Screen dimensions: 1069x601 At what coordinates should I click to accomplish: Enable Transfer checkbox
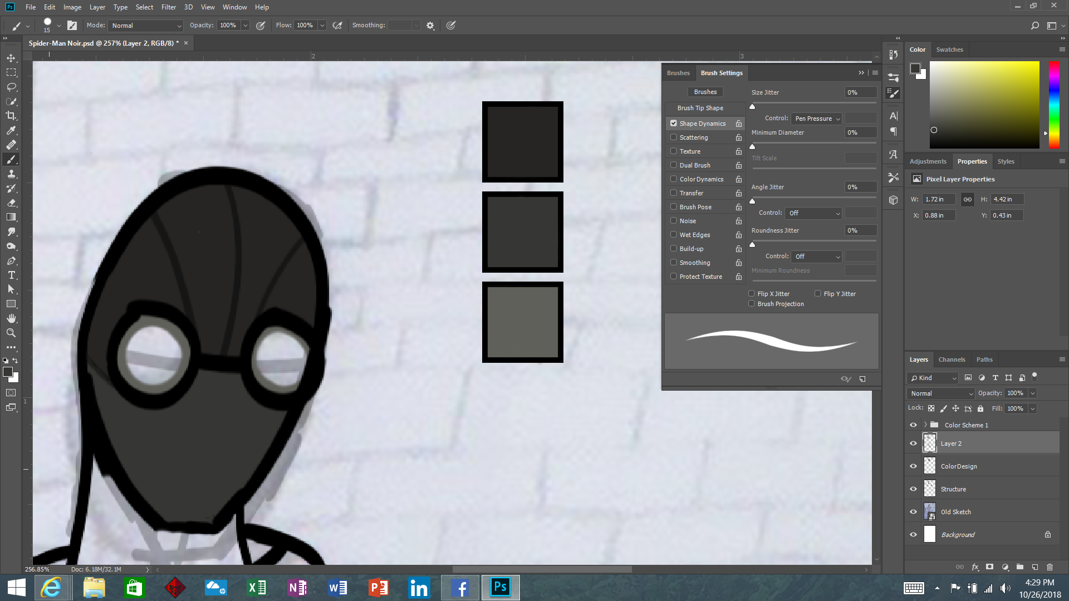pyautogui.click(x=674, y=193)
